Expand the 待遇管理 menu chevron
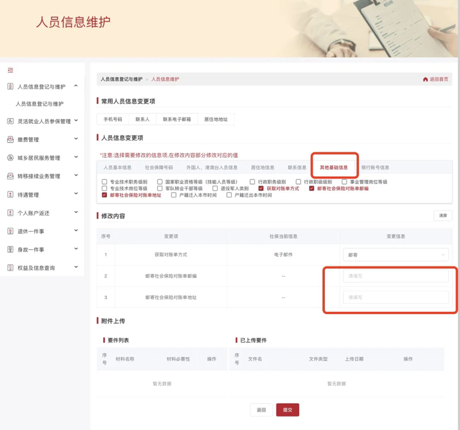 [x=76, y=193]
